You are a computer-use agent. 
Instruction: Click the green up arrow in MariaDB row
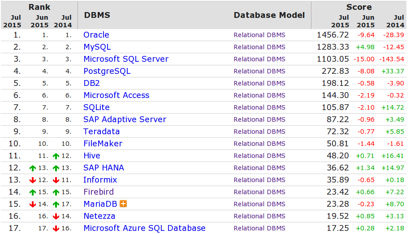tap(56, 204)
